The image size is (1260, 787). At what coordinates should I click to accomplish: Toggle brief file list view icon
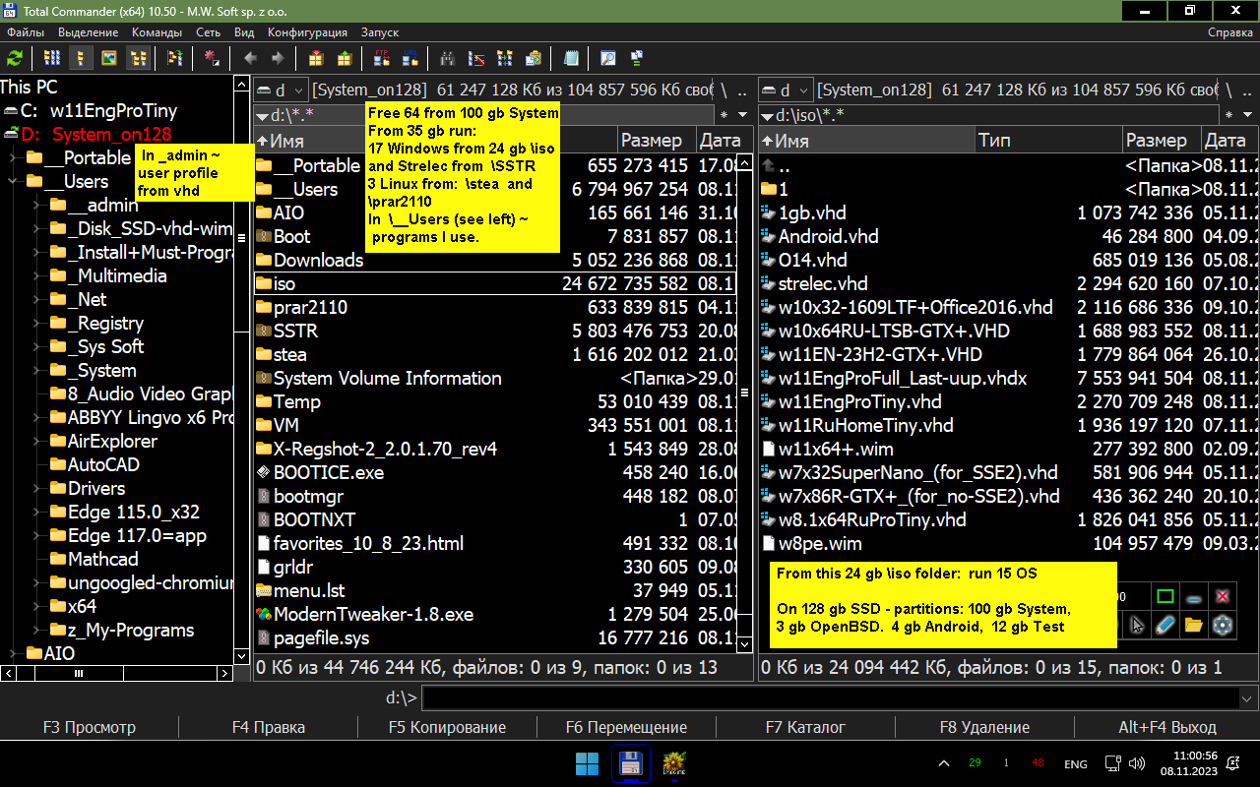click(52, 58)
